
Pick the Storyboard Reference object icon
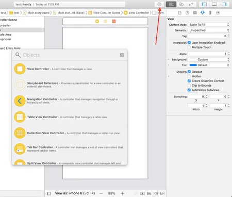pos(20,85)
